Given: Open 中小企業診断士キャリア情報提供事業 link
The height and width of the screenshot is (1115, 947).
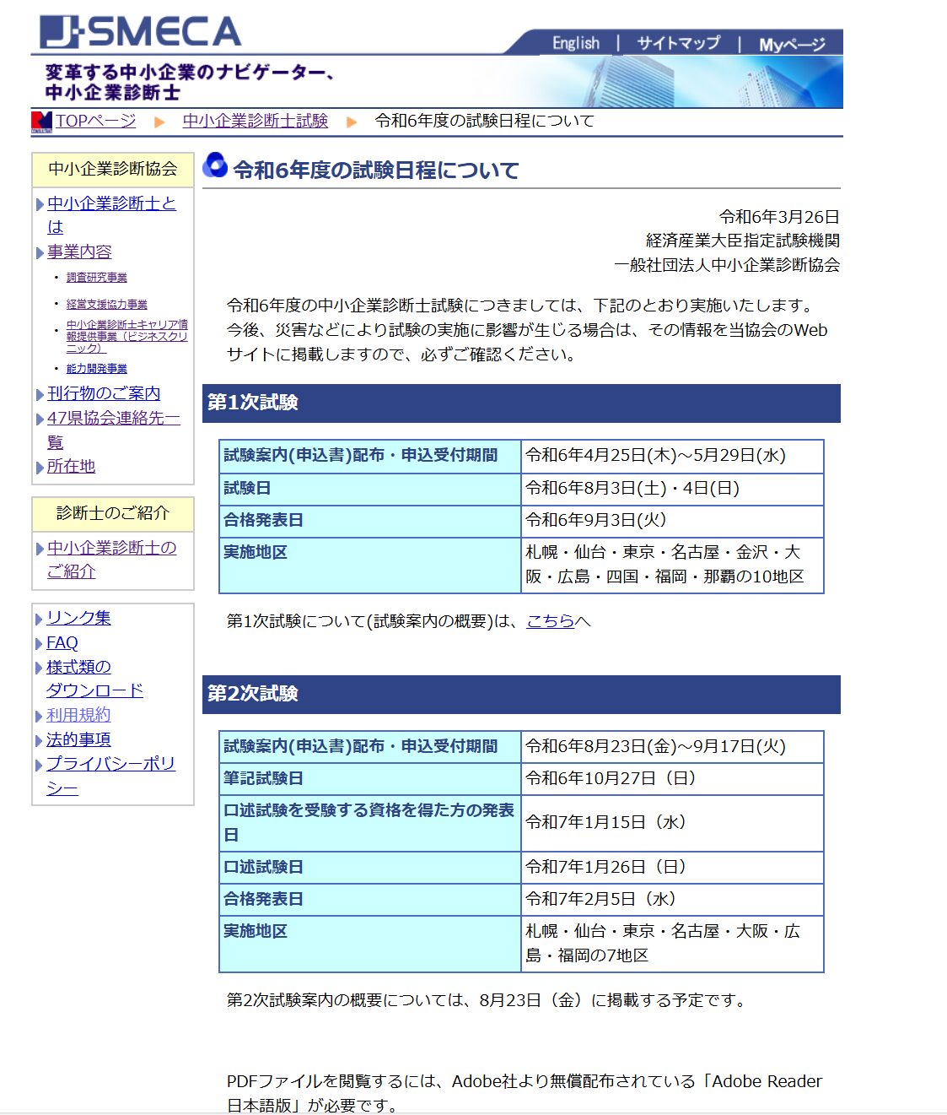Looking at the screenshot, I should [127, 336].
